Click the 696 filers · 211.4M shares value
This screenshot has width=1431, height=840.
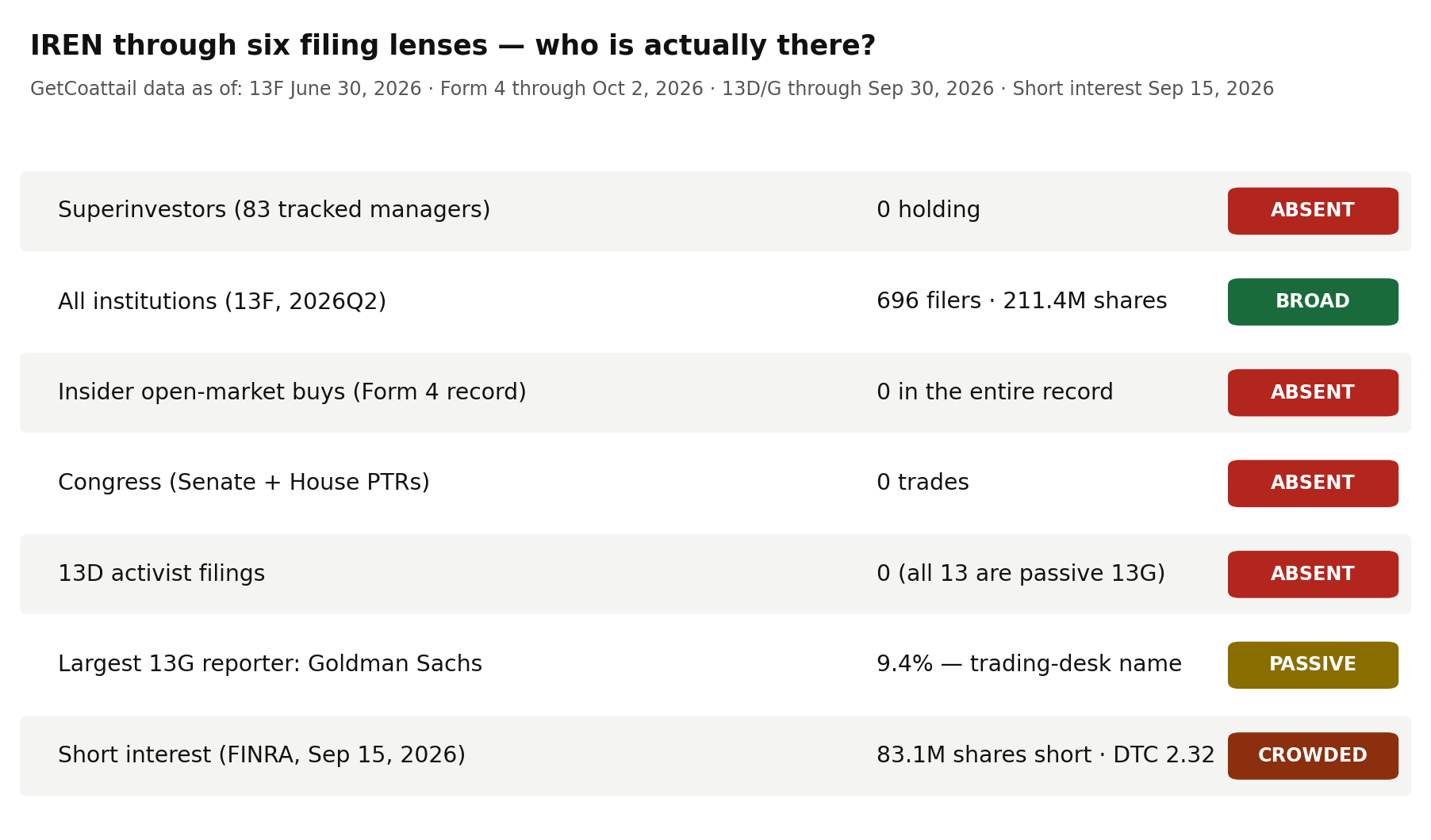(1022, 301)
